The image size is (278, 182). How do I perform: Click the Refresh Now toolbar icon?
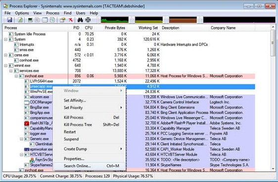click(x=20, y=20)
